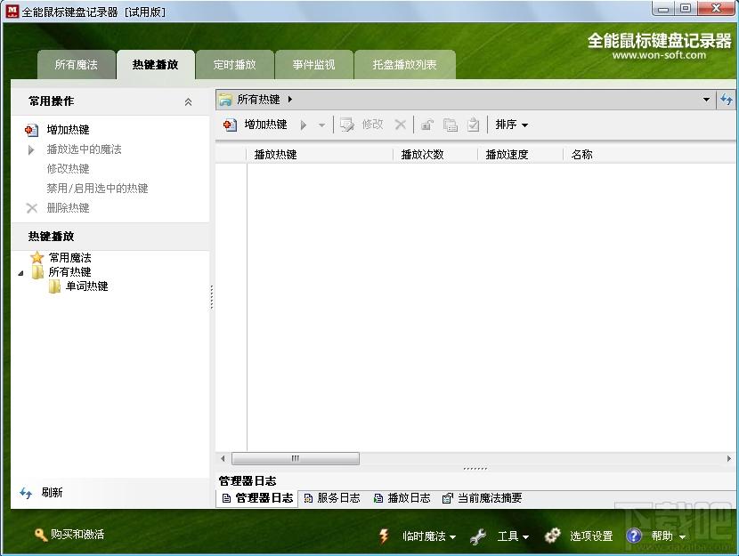739x556 pixels.
Task: Switch to the 所有魔法 tab
Action: point(77,65)
